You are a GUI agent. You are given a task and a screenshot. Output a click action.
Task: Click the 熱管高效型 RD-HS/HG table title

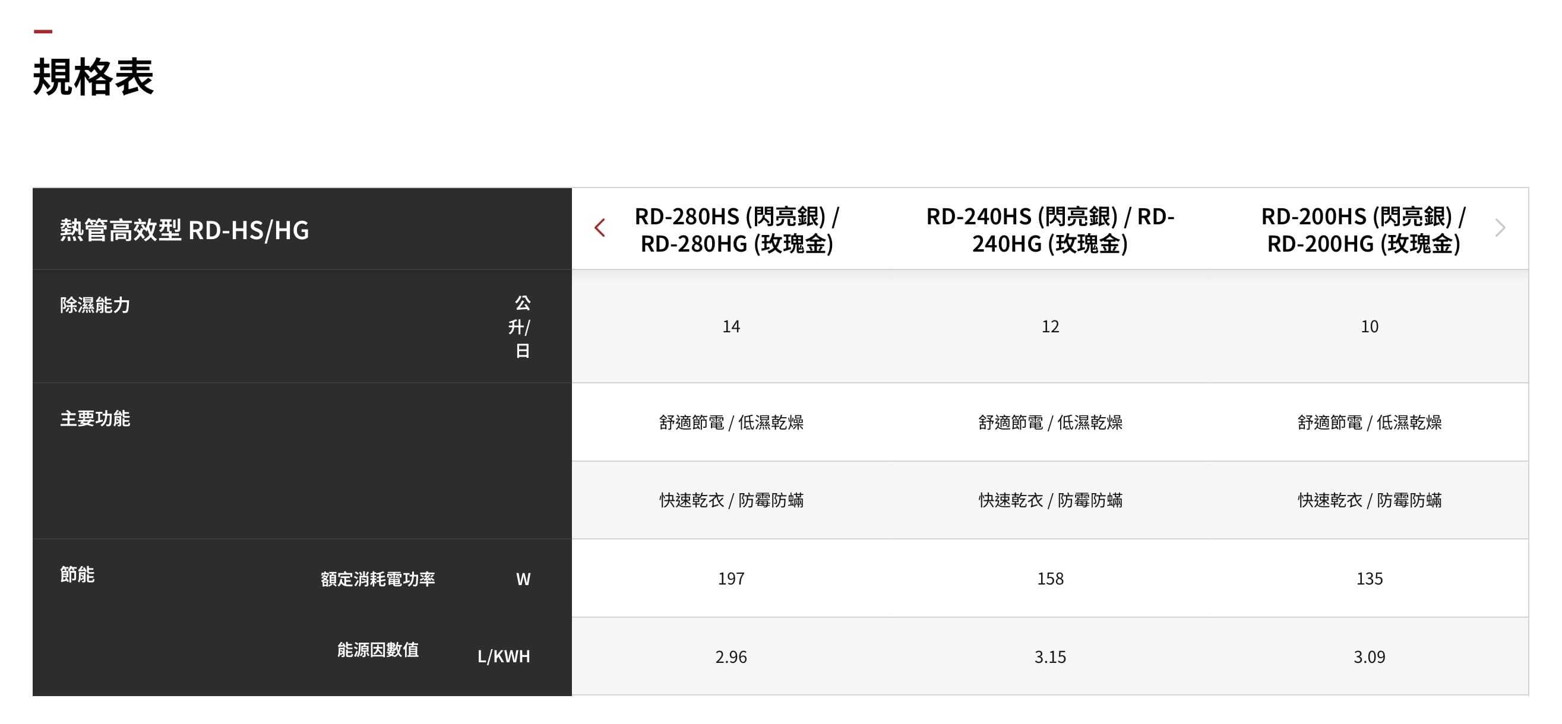click(x=184, y=230)
